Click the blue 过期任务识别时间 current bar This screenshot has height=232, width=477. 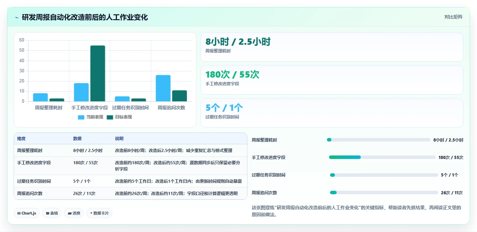pyautogui.click(x=122, y=99)
